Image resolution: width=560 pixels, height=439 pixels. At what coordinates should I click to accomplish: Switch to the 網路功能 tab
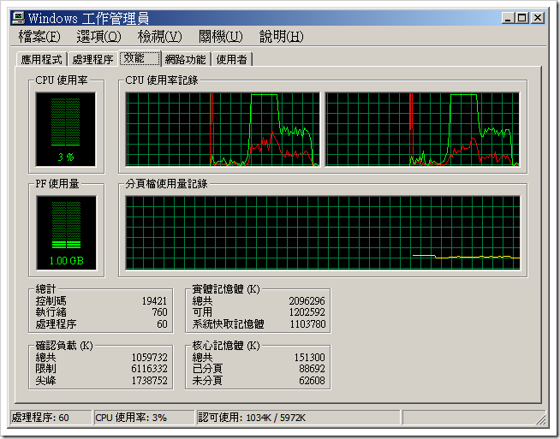(186, 59)
